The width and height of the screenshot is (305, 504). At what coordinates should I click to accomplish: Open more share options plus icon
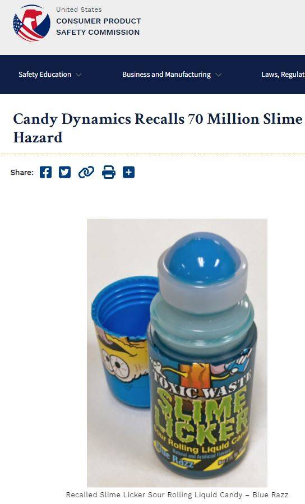(x=128, y=172)
